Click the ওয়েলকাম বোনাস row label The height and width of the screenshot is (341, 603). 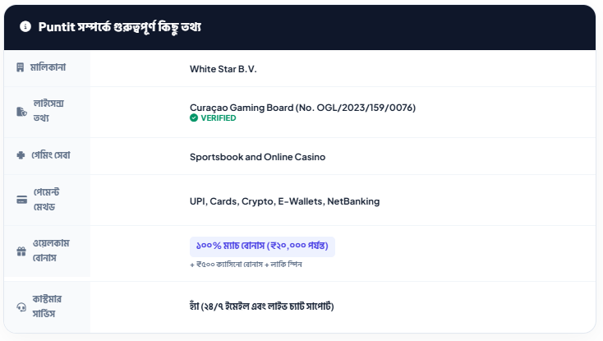click(x=51, y=251)
